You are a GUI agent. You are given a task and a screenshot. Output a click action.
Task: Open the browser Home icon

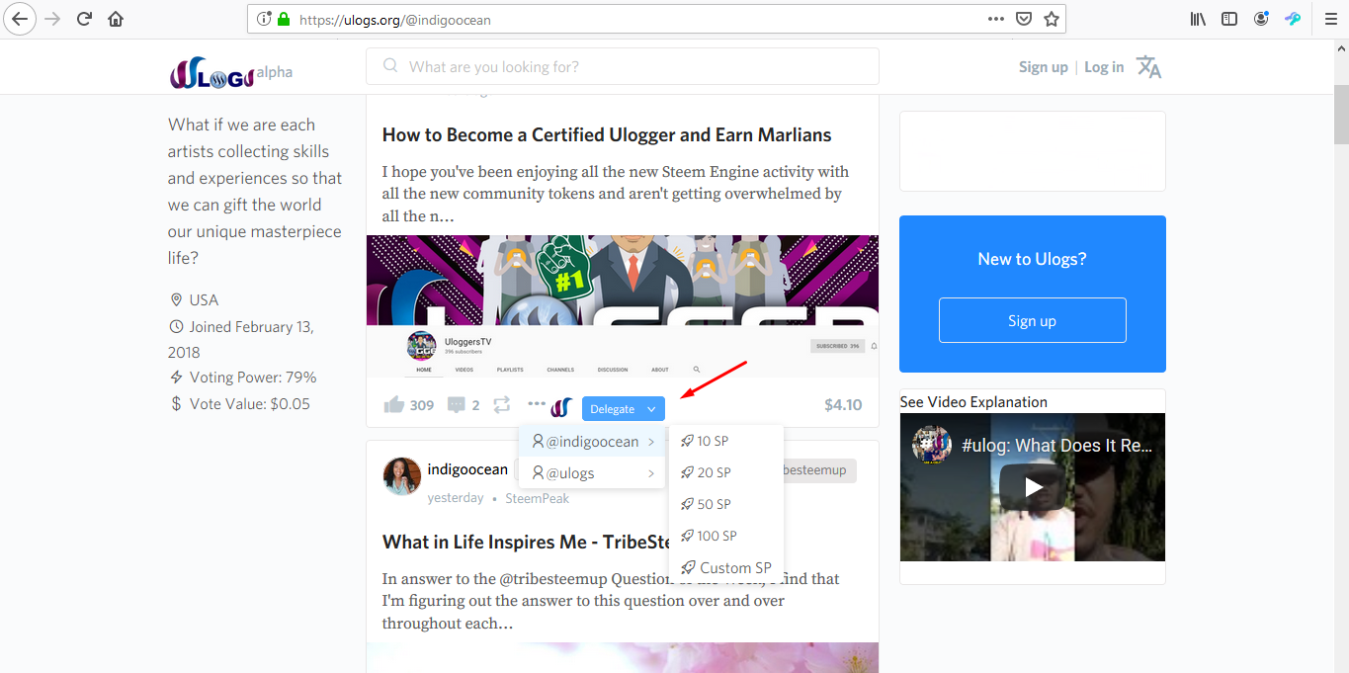[x=116, y=19]
